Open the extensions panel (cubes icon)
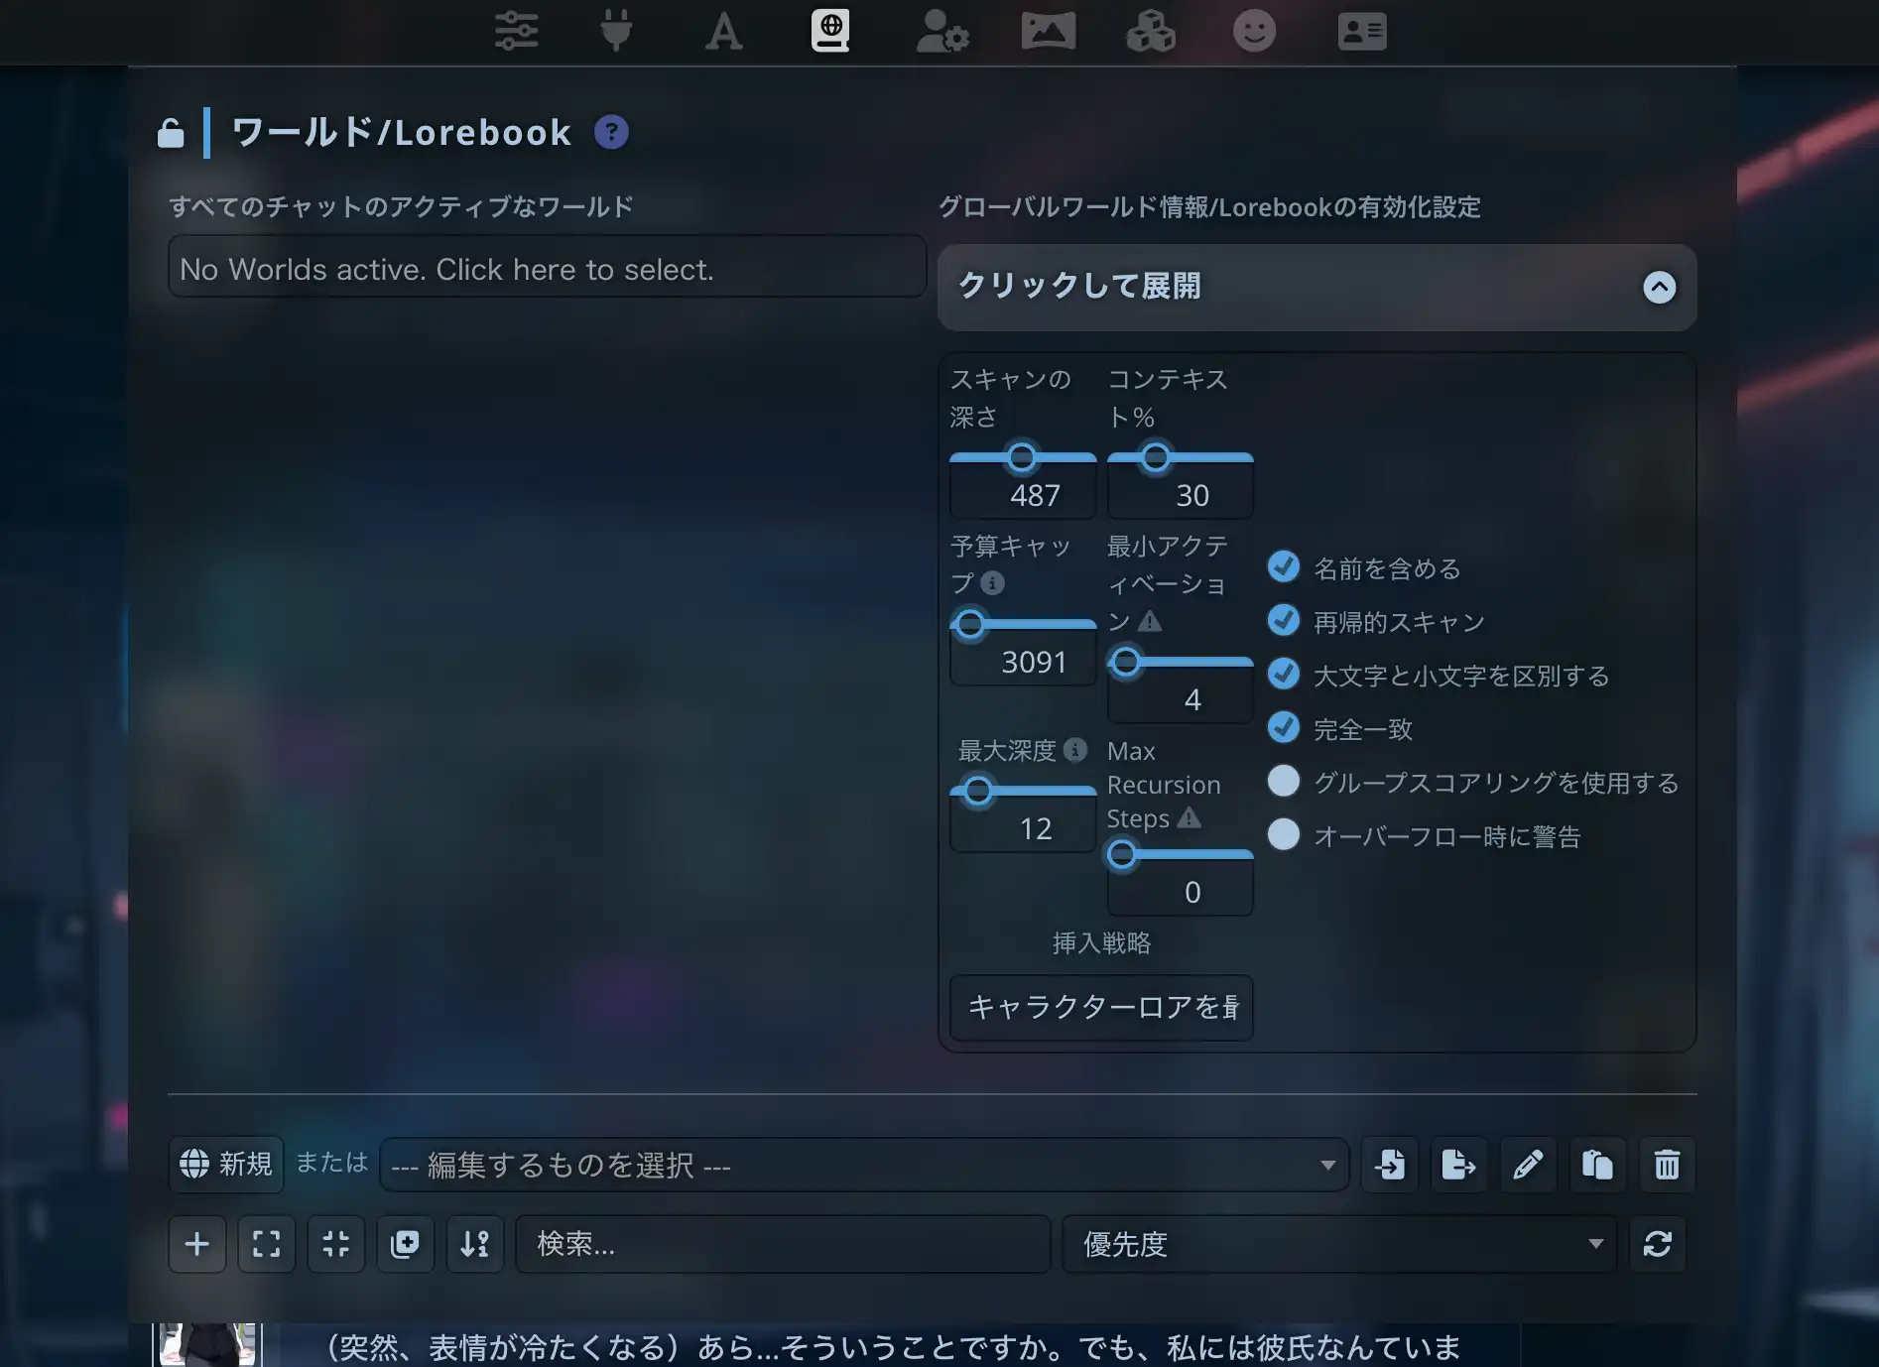This screenshot has width=1879, height=1367. point(1149,31)
